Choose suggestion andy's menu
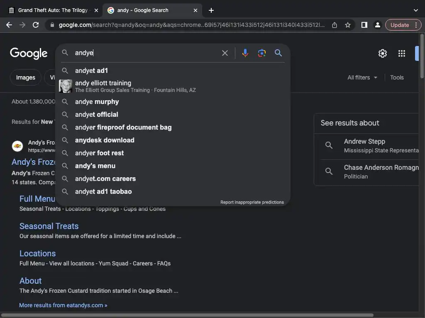425x318 pixels. point(173,166)
